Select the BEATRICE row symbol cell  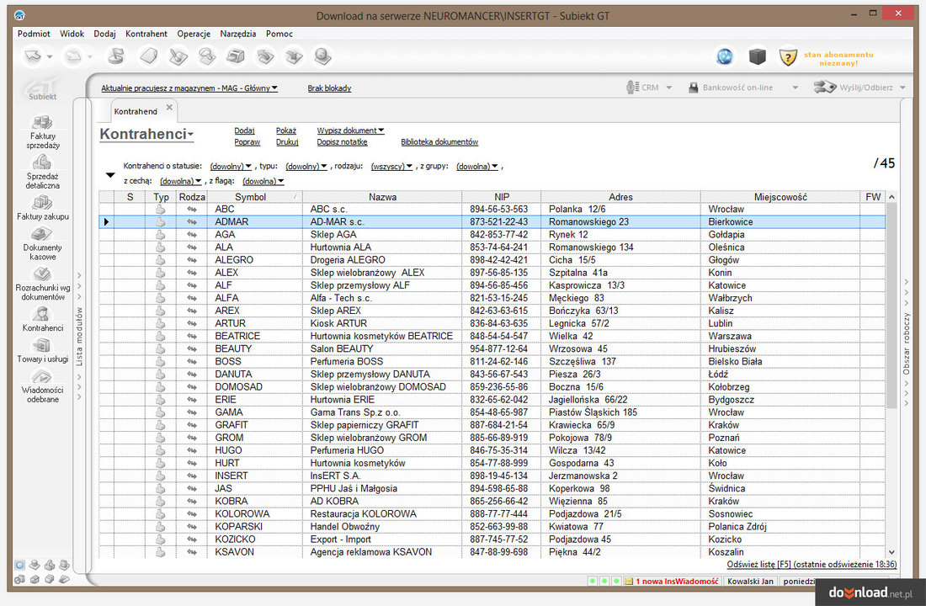tap(254, 336)
